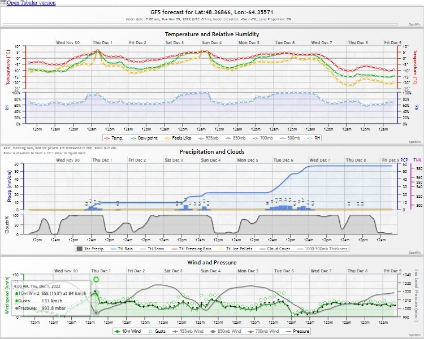This screenshot has width=424, height=339.
Task: Toggle Pressure series in wind legend
Action: coord(297,331)
